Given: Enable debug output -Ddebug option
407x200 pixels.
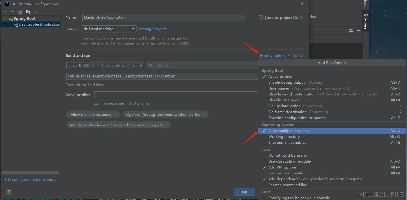Looking at the screenshot, I should point(332,82).
